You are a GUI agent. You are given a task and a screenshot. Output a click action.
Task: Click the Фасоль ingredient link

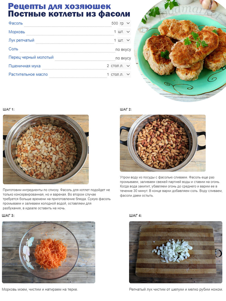coord(16,23)
